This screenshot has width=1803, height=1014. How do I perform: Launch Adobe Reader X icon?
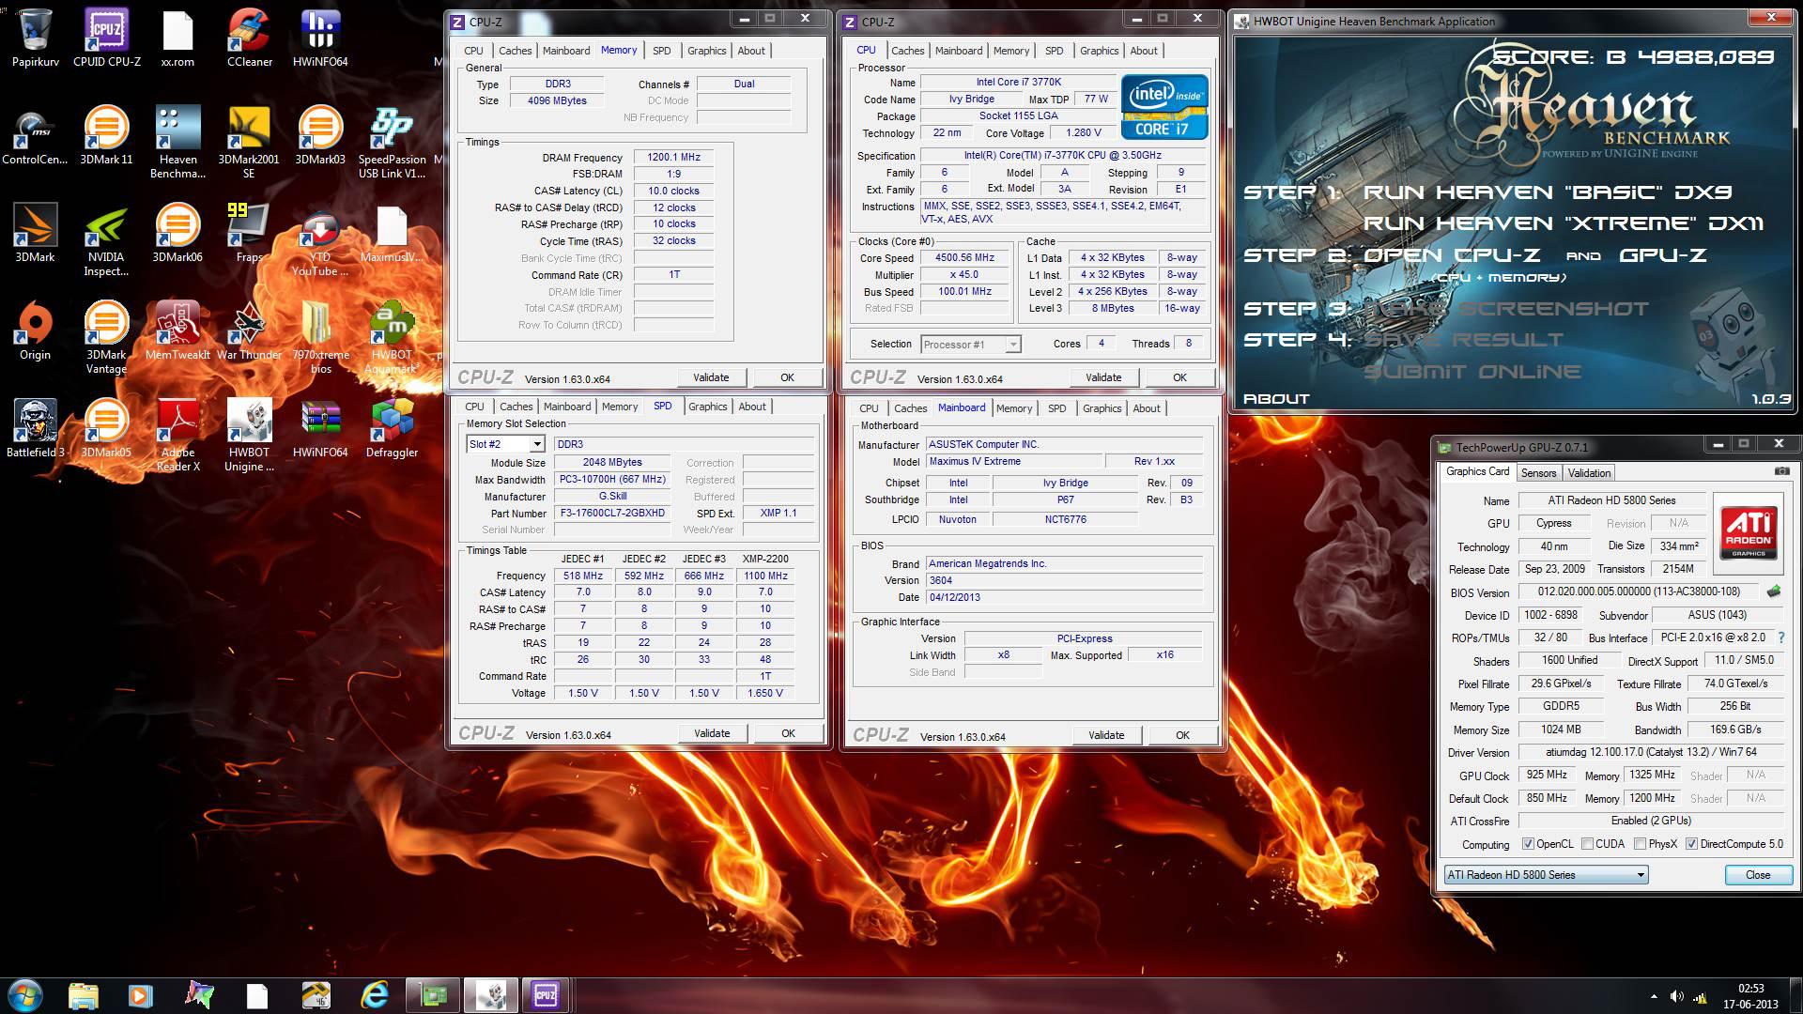point(177,435)
